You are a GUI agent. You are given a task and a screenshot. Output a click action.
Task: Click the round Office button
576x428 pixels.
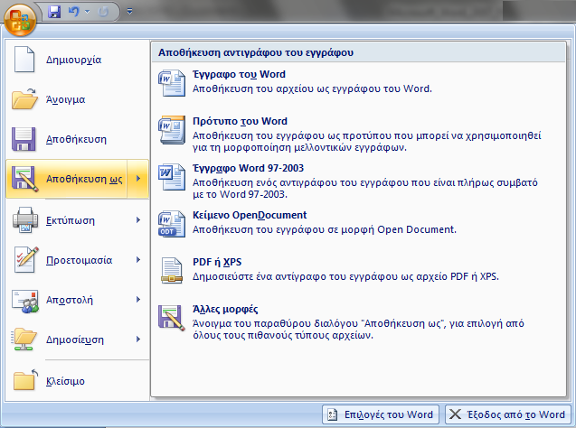pos(20,20)
